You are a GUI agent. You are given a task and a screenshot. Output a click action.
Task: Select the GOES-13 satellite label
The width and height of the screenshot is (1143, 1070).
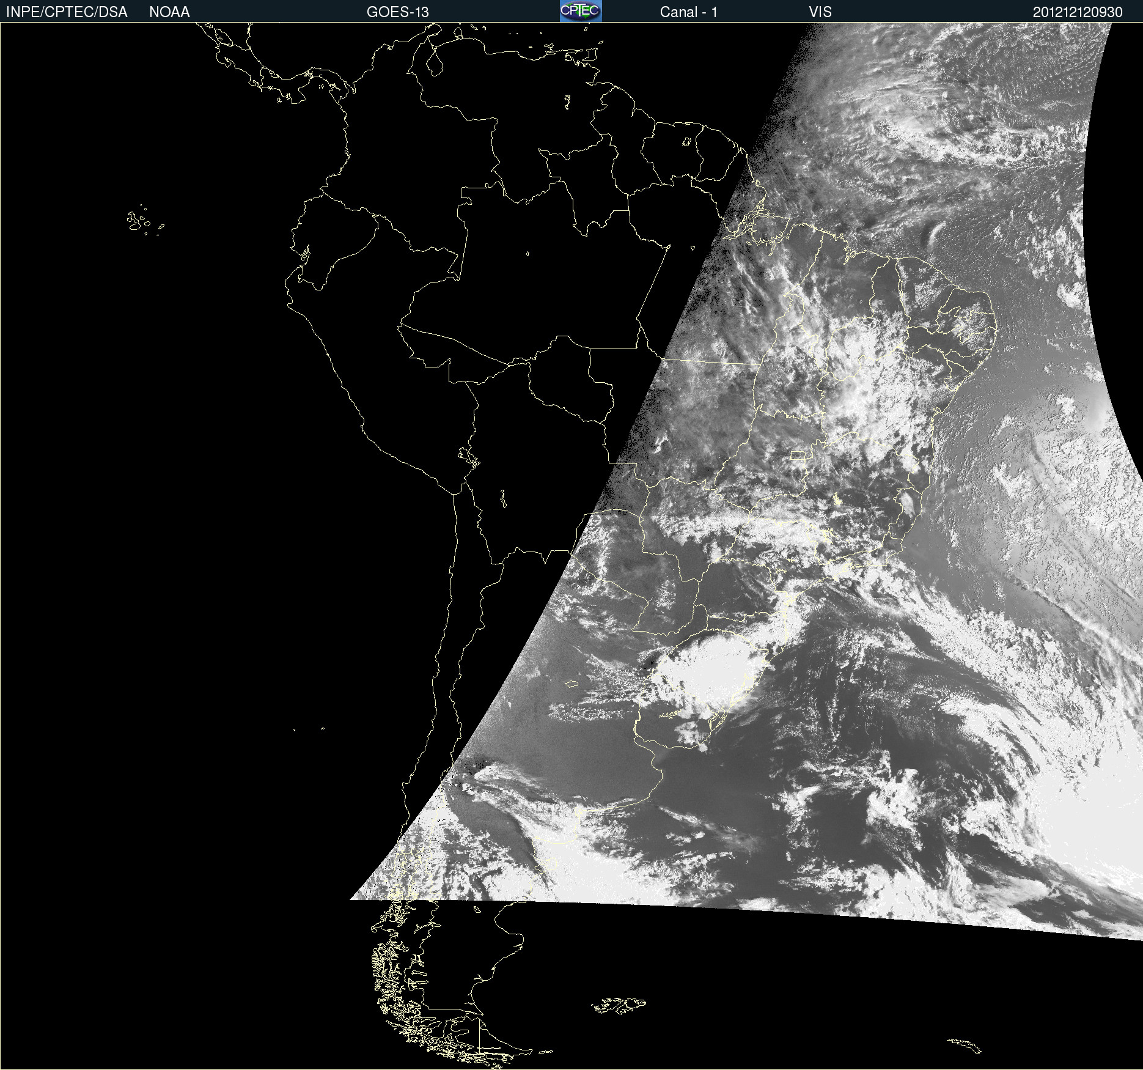(x=398, y=12)
